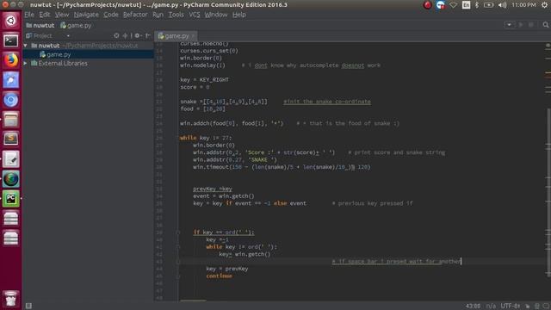Open the Help menu
551x310 pixels.
[239, 15]
